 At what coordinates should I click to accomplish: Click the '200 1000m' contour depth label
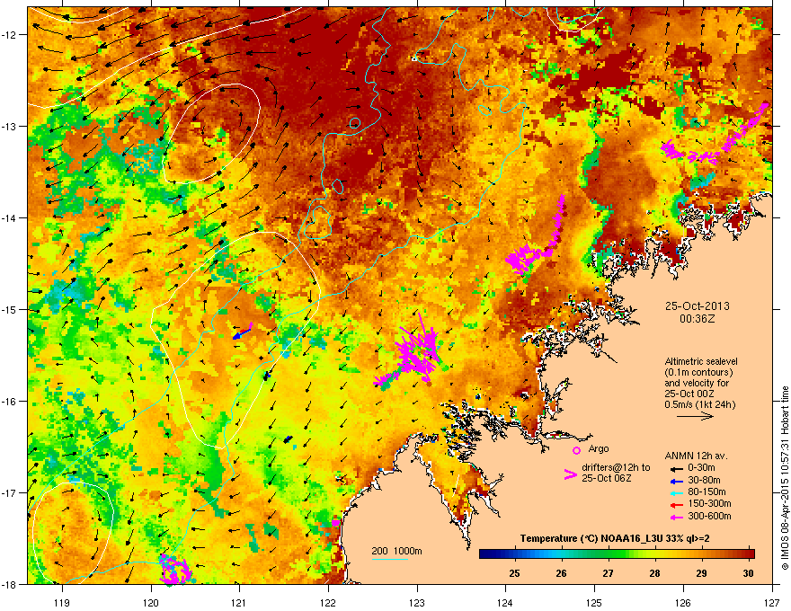point(396,551)
